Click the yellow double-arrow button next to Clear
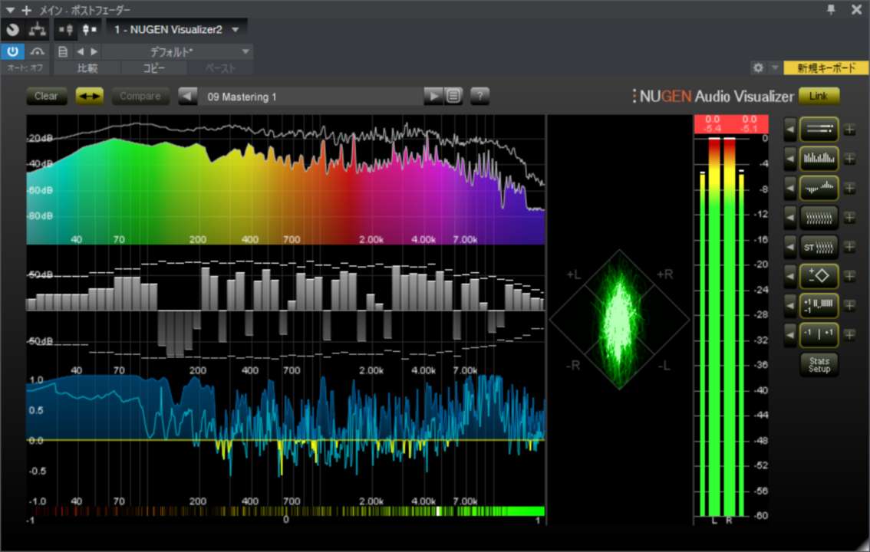The width and height of the screenshot is (870, 552). coord(89,96)
